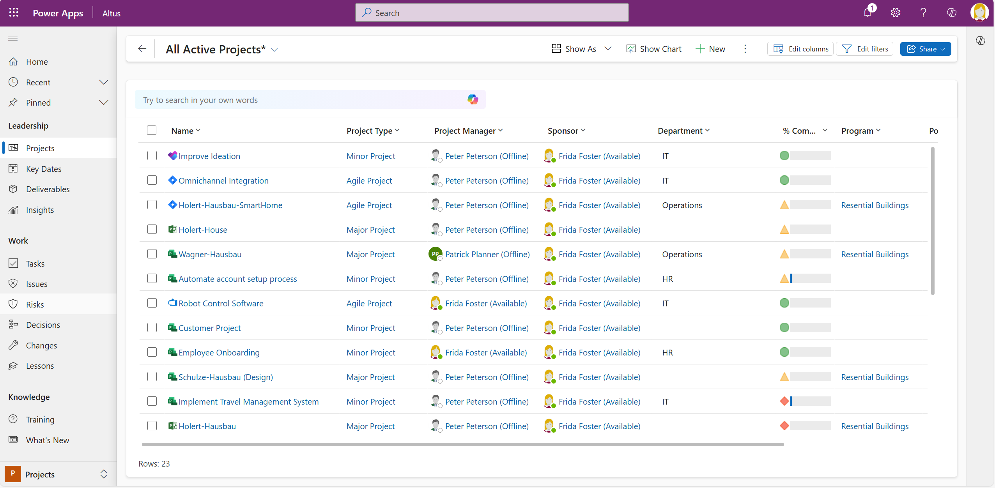Open Resential Buildings program for Wagner-Hausbau
Image resolution: width=995 pixels, height=488 pixels.
(x=875, y=254)
